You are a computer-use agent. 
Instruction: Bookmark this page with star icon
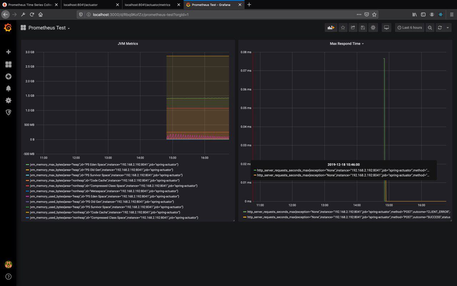coord(374,14)
